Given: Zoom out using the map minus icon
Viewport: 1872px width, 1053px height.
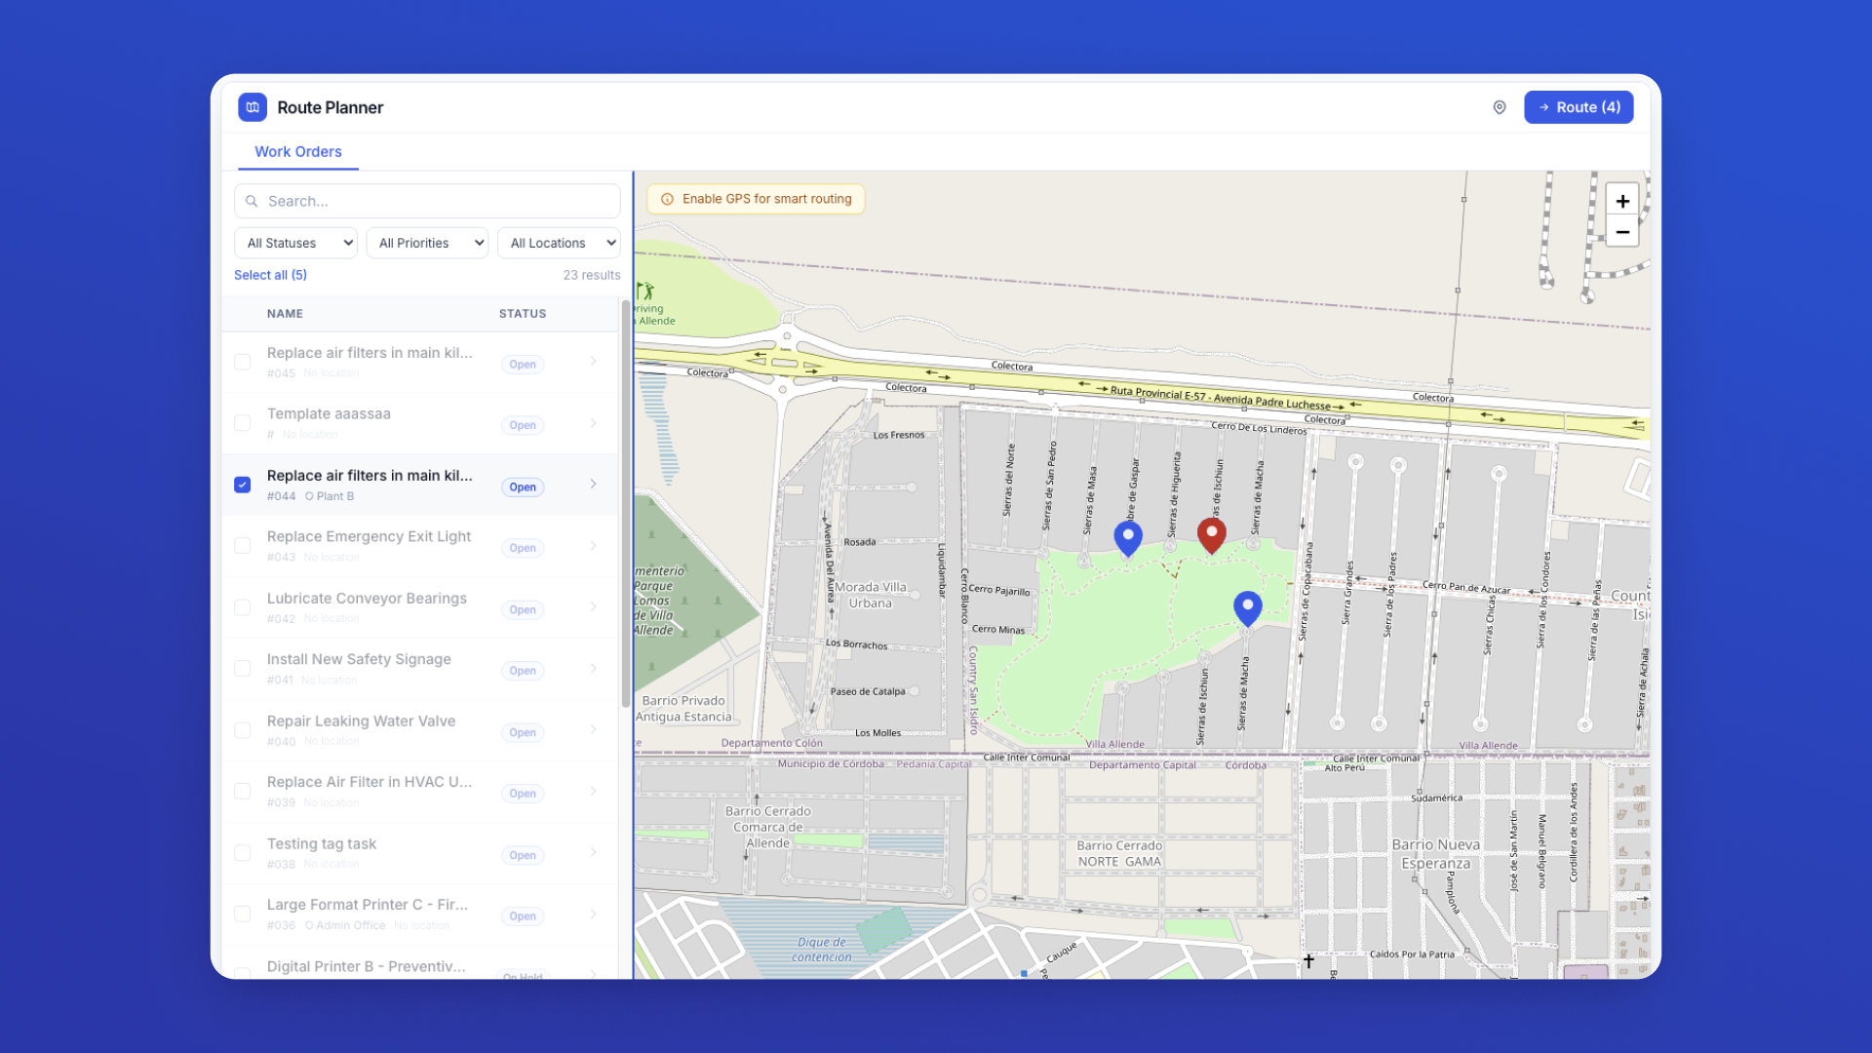Looking at the screenshot, I should tap(1621, 232).
